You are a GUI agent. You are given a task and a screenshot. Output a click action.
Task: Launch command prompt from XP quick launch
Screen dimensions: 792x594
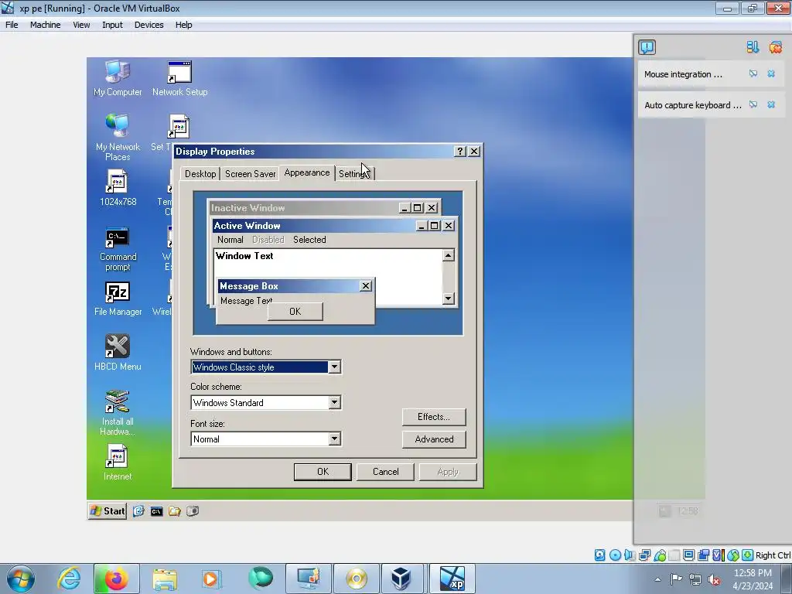click(156, 511)
